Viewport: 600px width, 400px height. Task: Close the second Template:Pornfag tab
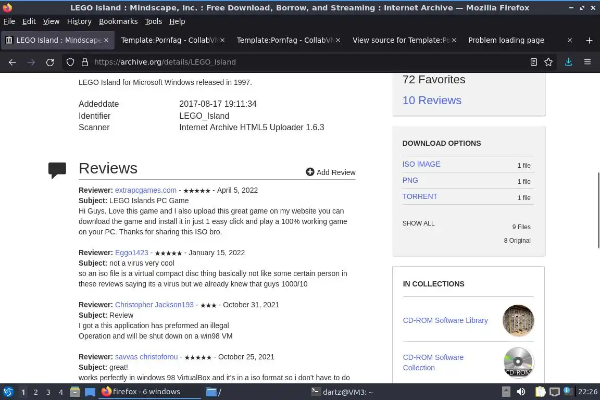point(338,40)
